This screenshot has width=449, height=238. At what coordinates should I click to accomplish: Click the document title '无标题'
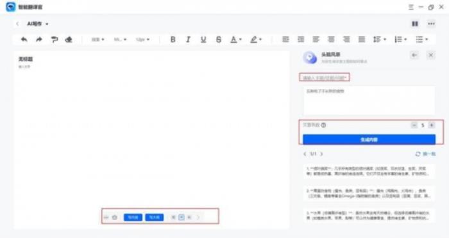pyautogui.click(x=26, y=59)
